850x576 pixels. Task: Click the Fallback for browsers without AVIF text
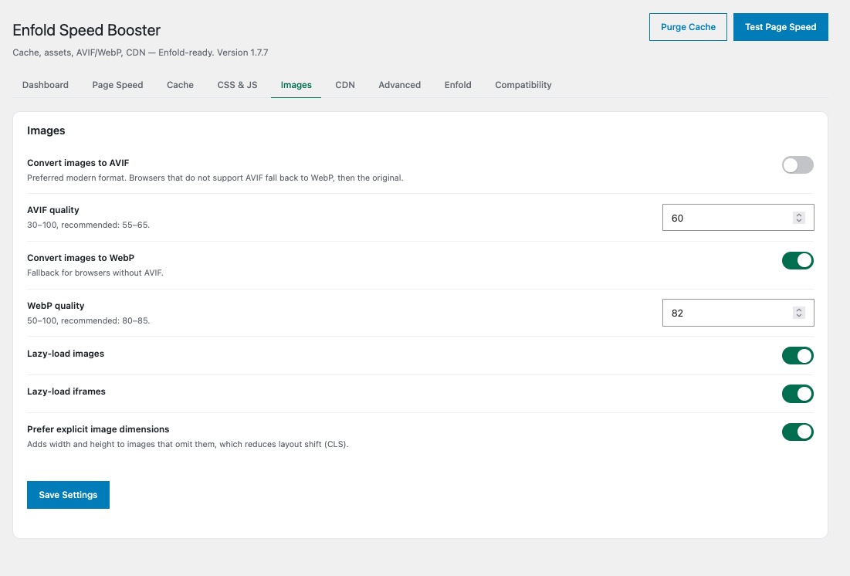[x=96, y=273]
